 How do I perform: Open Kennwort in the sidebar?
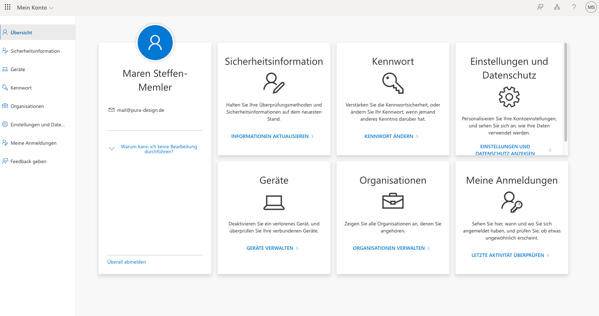(x=38, y=88)
